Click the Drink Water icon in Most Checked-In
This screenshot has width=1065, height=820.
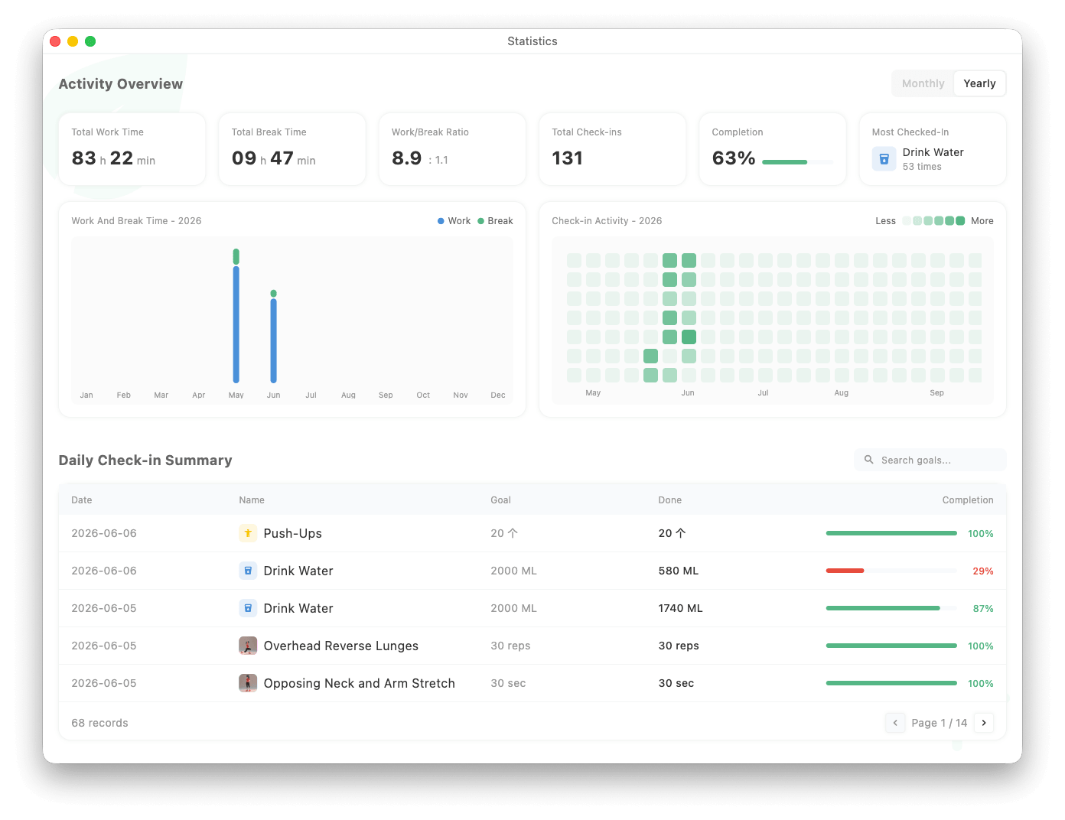(884, 159)
